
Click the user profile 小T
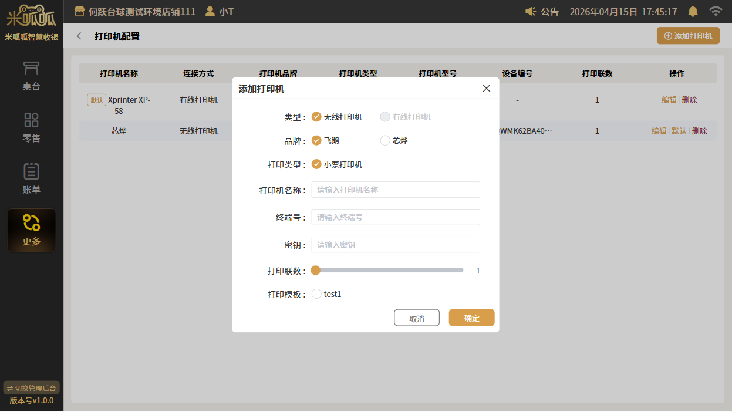219,12
